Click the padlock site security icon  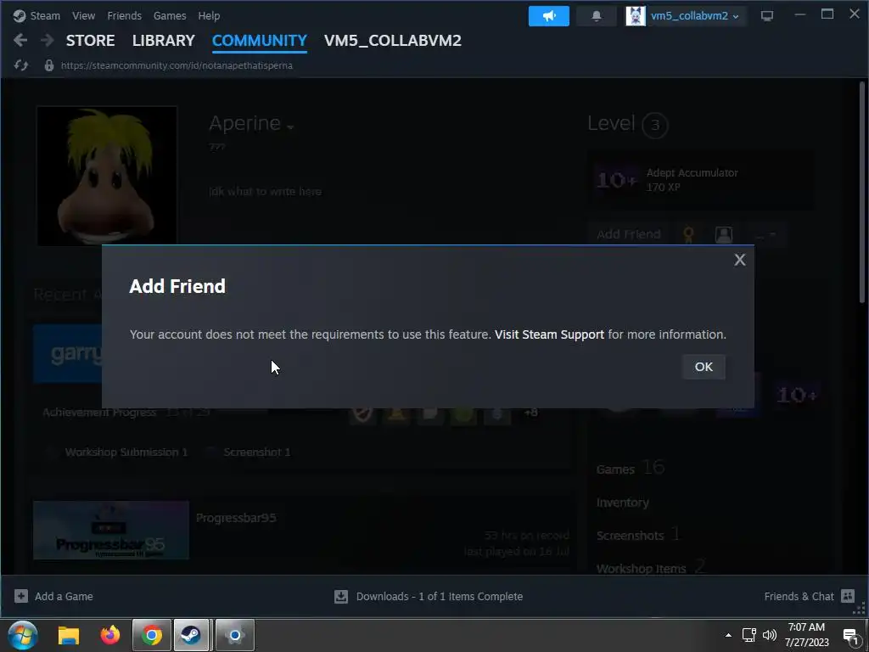coord(48,65)
